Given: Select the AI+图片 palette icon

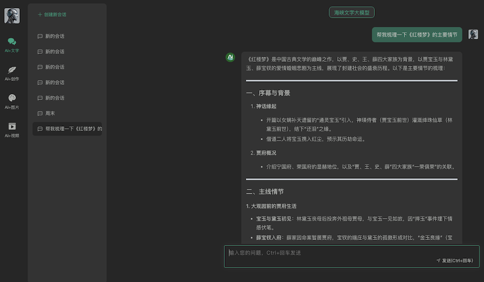Looking at the screenshot, I should point(12,98).
